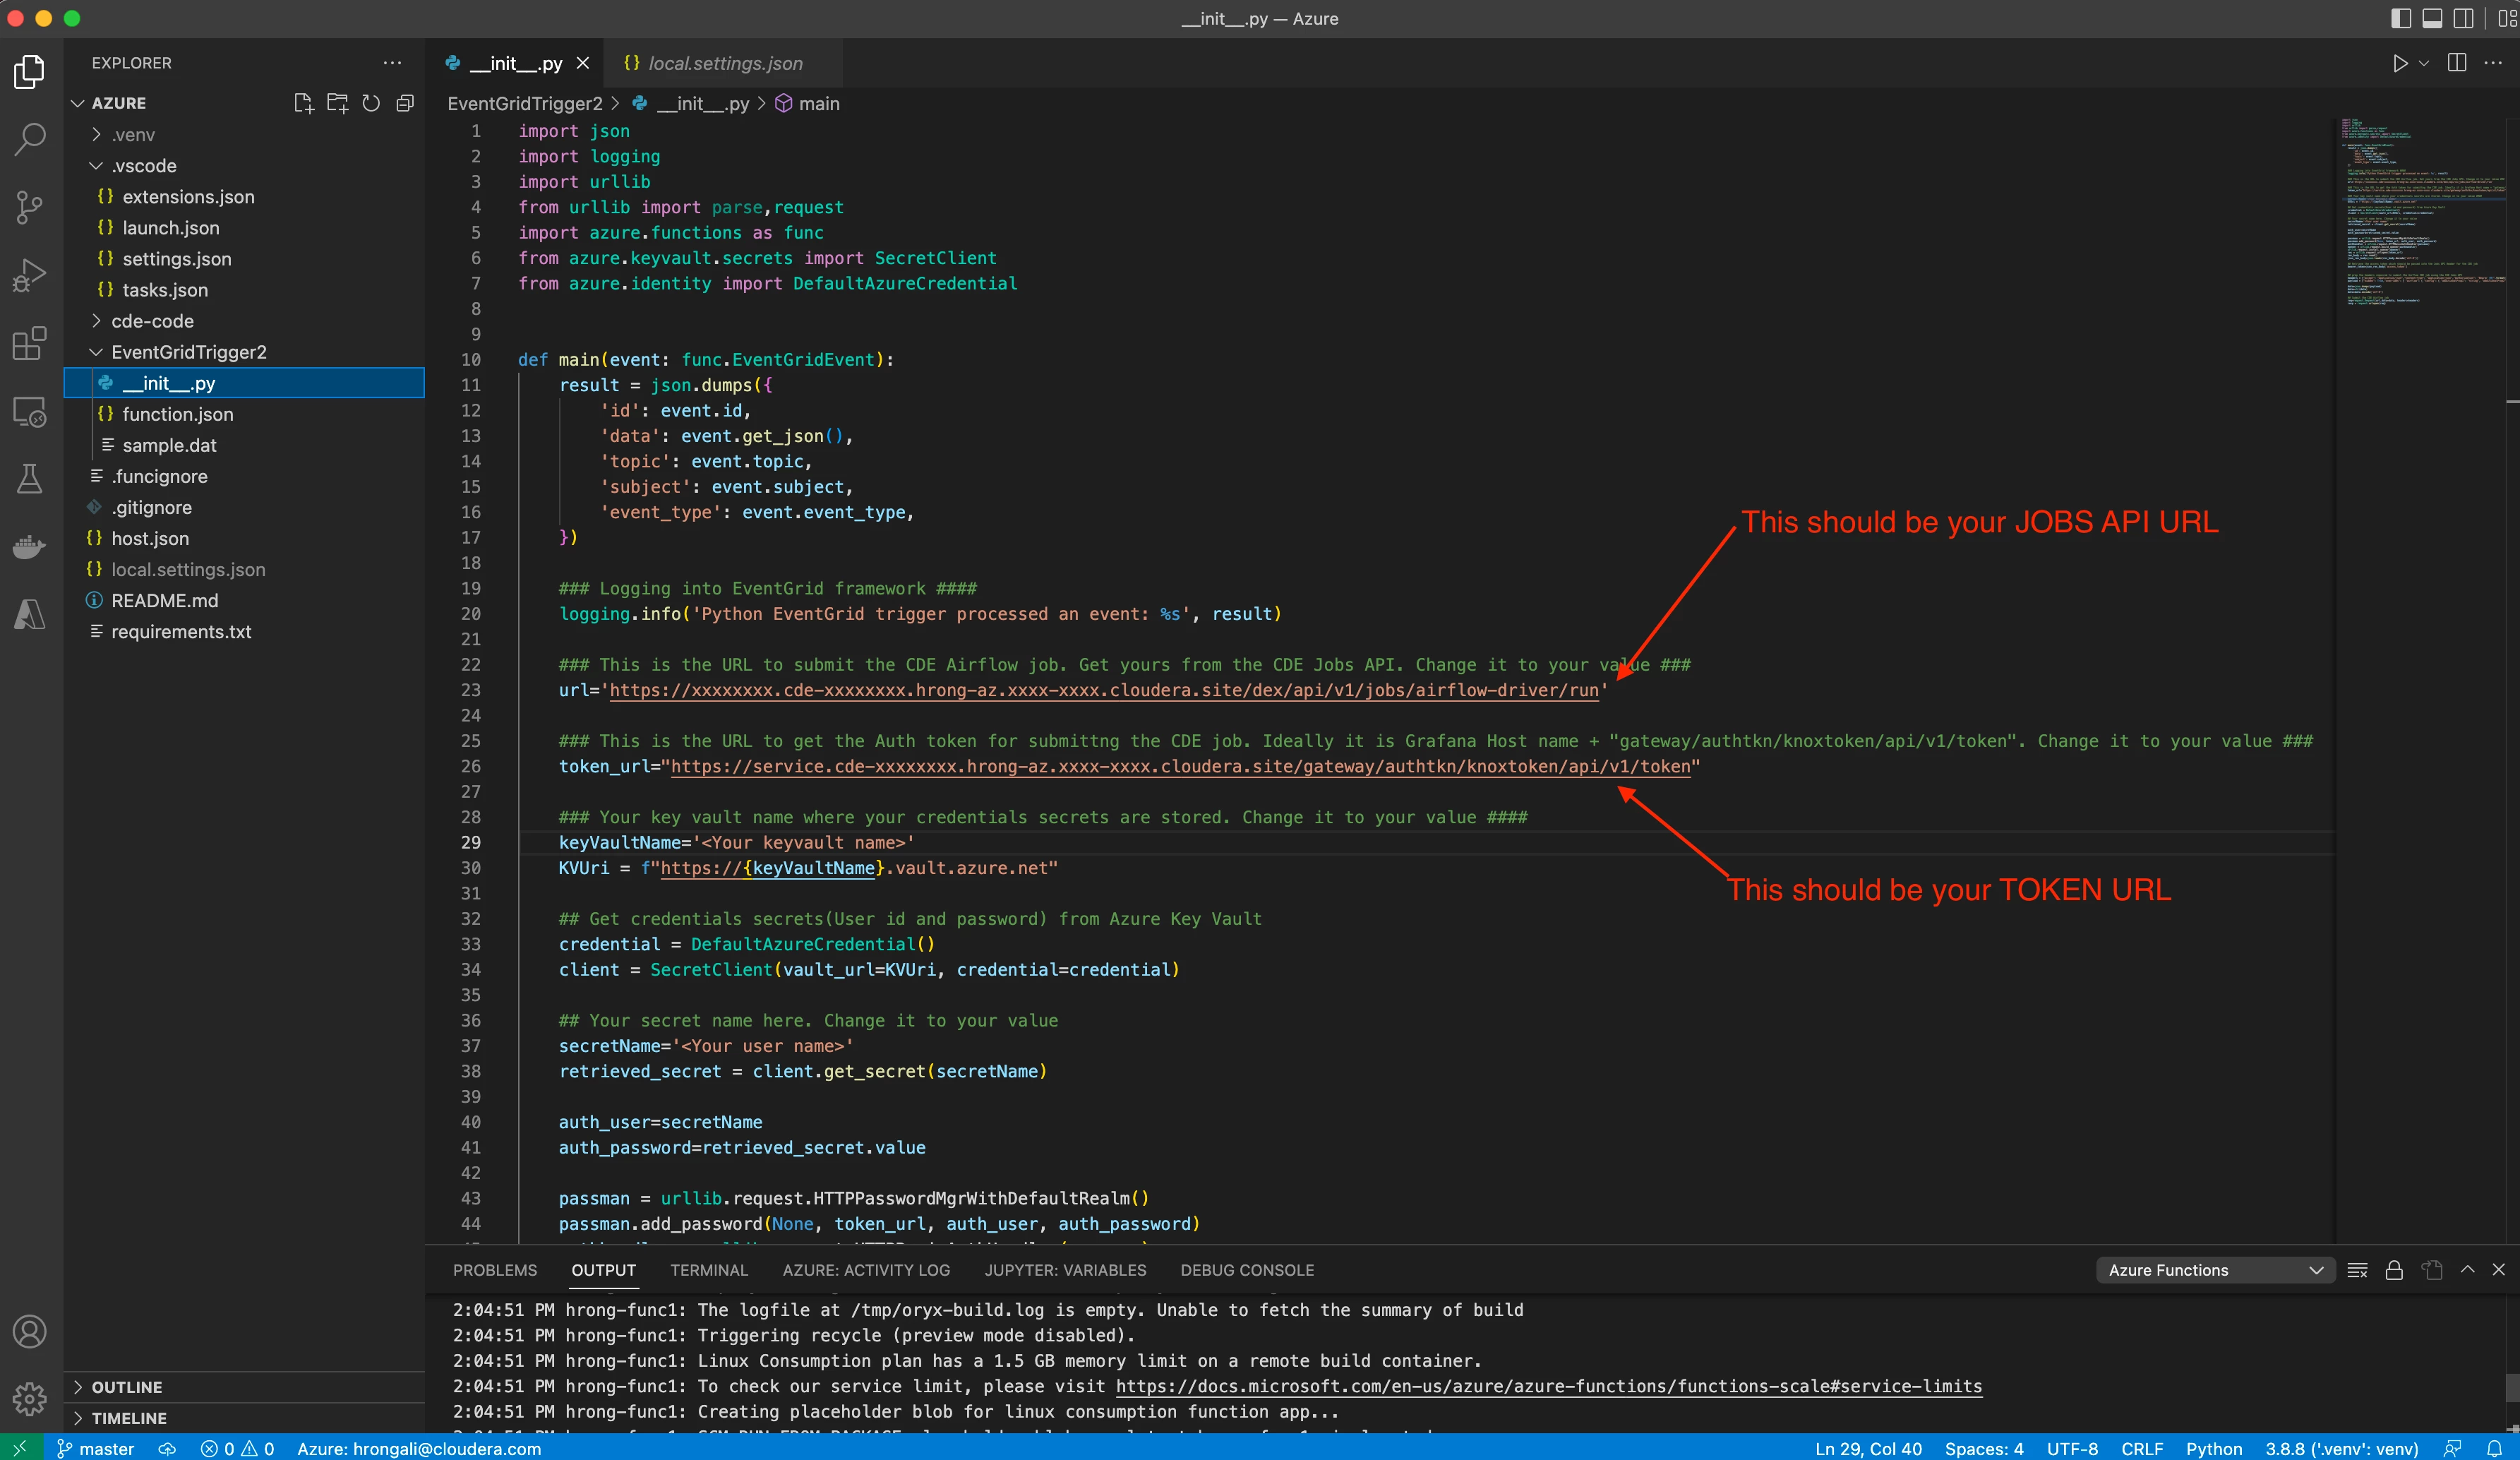Click New Folder icon in Explorer
This screenshot has width=2520, height=1460.
point(338,103)
